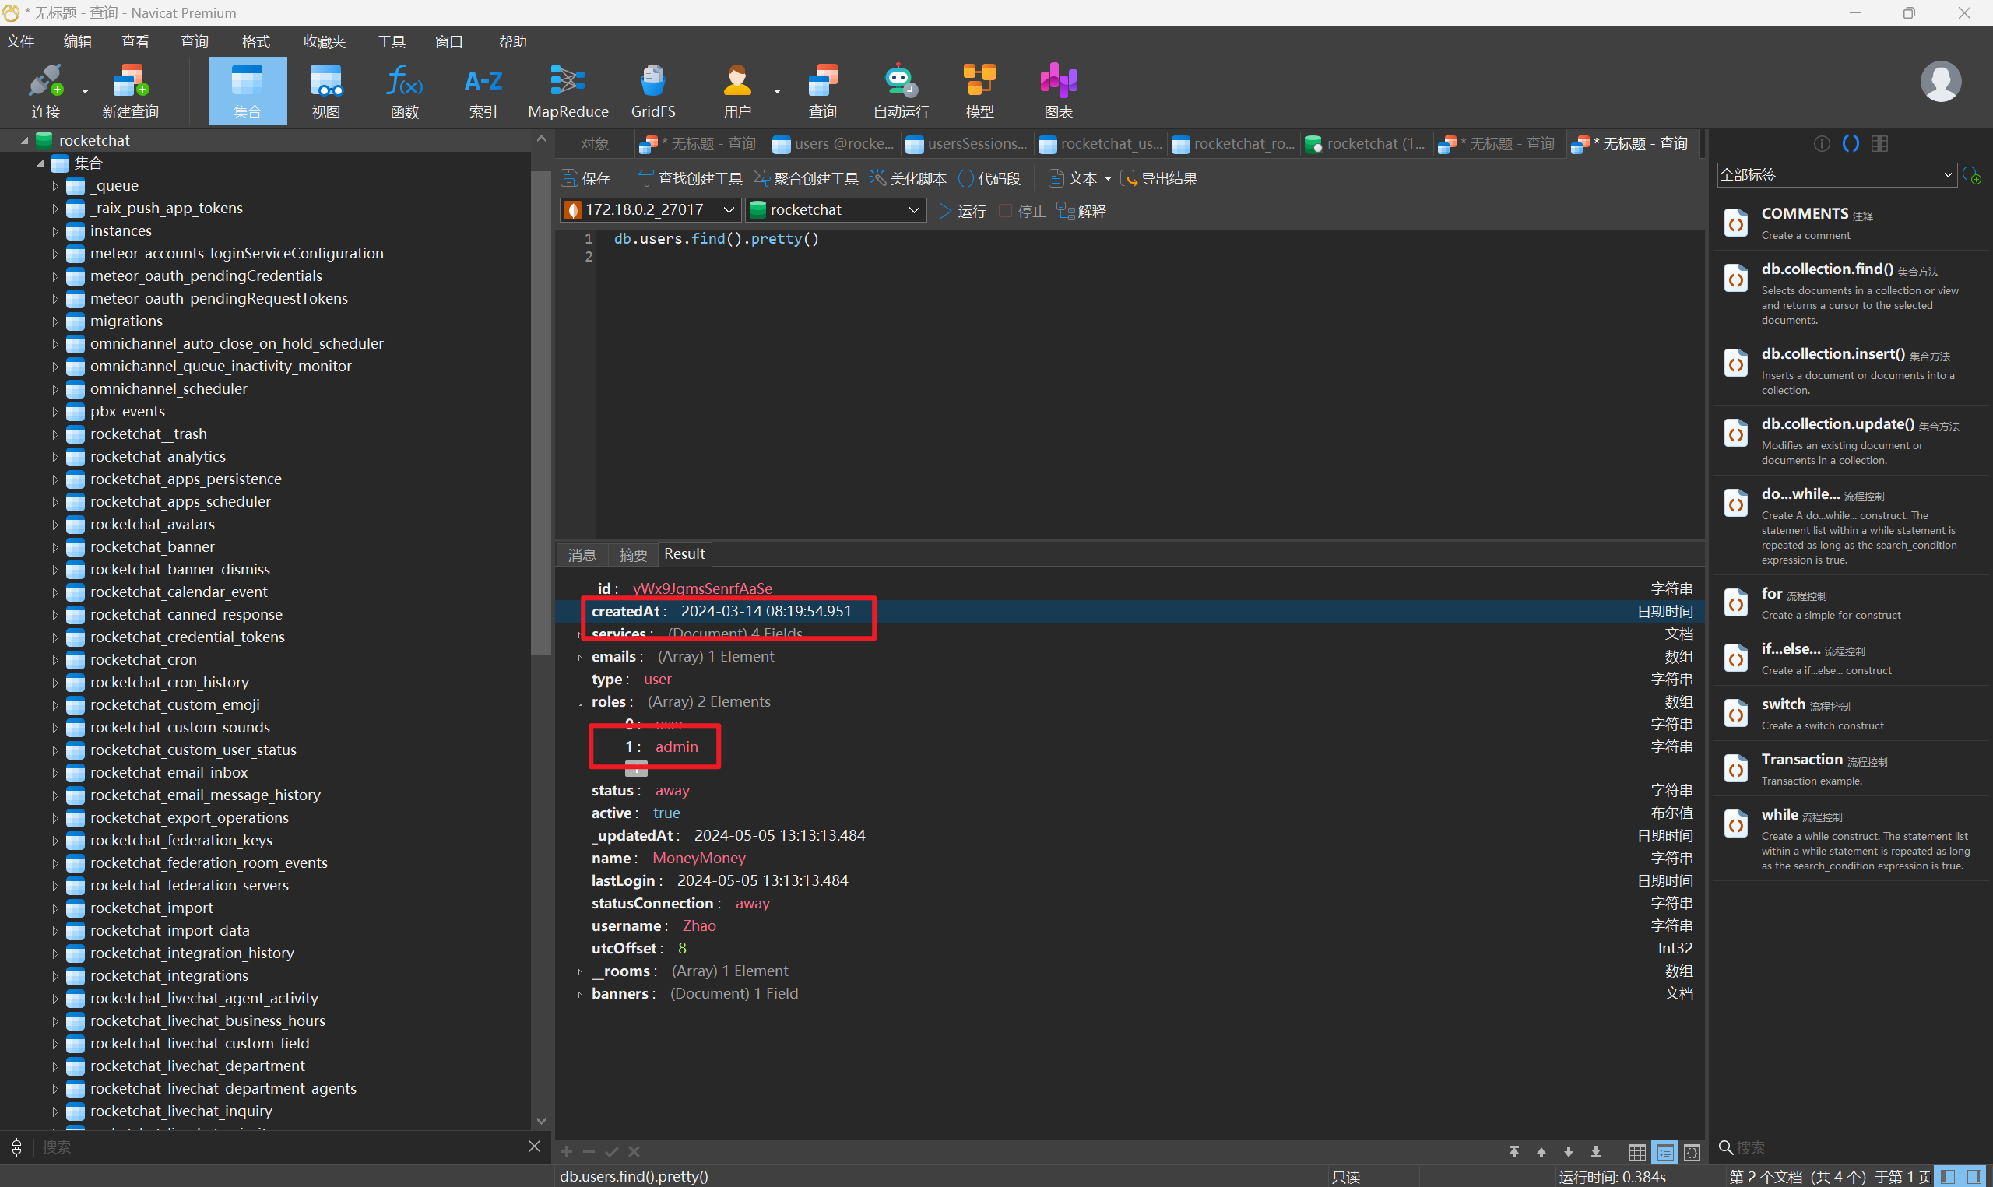Click the 运行 (Run) button
The image size is (1993, 1187).
pyautogui.click(x=962, y=211)
